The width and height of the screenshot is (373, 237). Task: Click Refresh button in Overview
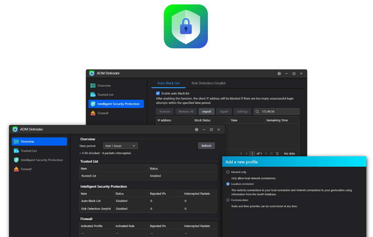point(206,146)
